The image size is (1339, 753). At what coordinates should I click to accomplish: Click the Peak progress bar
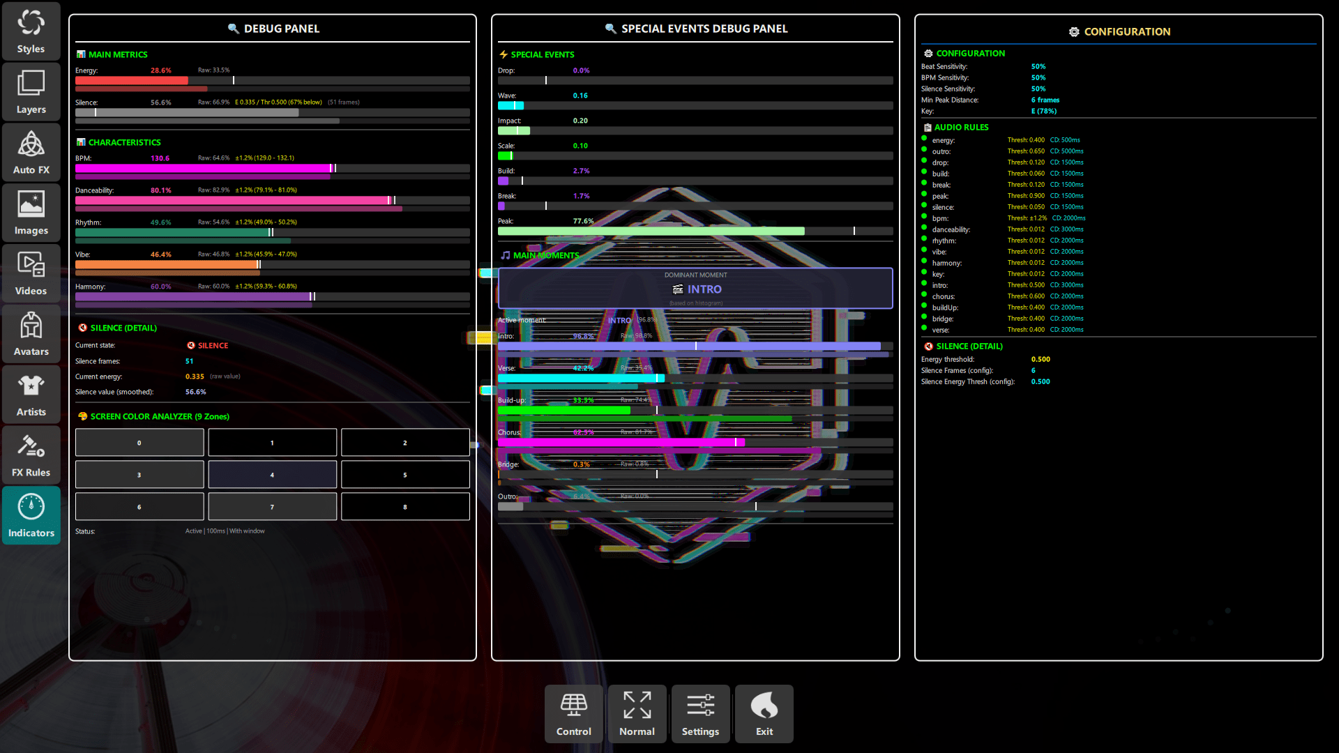click(695, 231)
